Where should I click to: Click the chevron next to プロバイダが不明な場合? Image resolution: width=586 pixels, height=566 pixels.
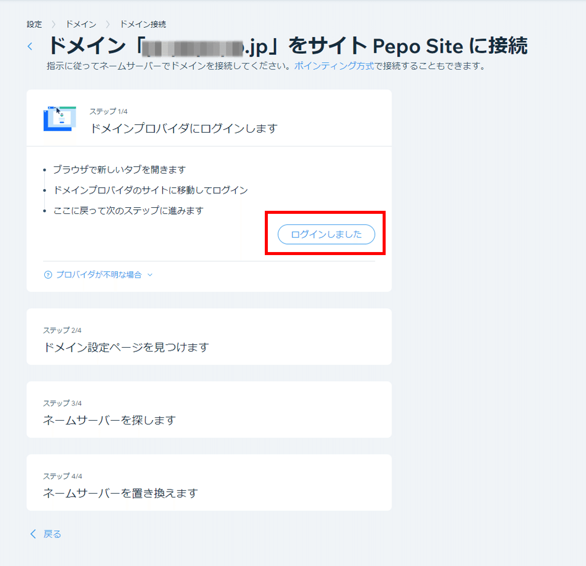(150, 275)
